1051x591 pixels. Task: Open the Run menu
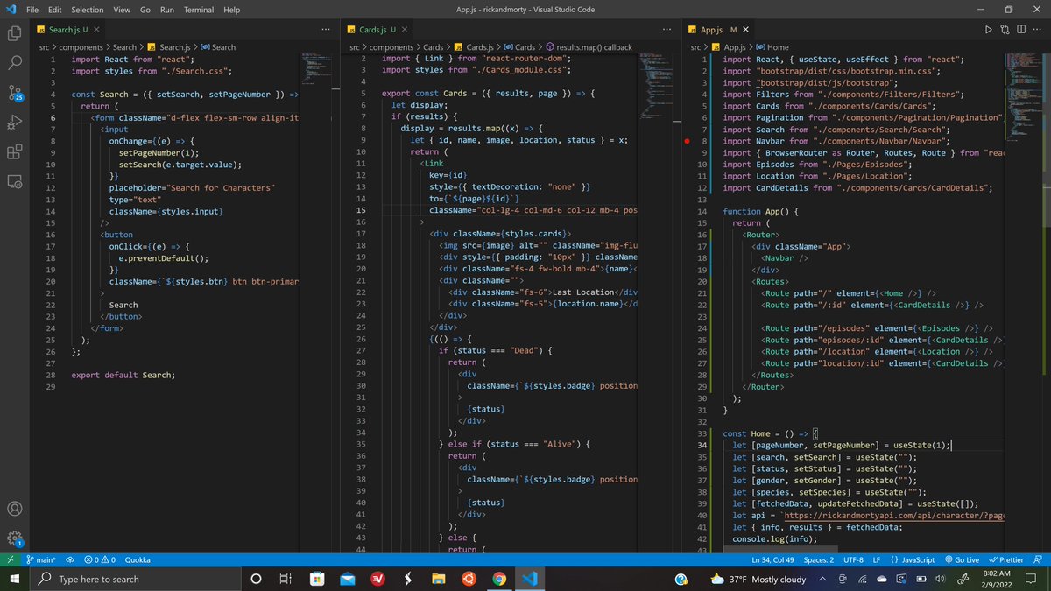pos(167,9)
